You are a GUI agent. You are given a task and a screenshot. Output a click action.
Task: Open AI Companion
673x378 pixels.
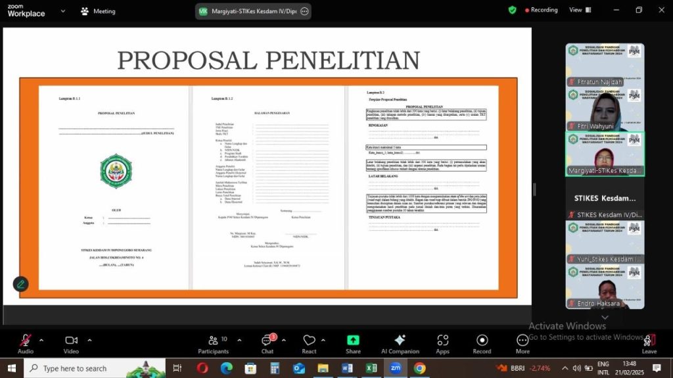click(x=399, y=343)
